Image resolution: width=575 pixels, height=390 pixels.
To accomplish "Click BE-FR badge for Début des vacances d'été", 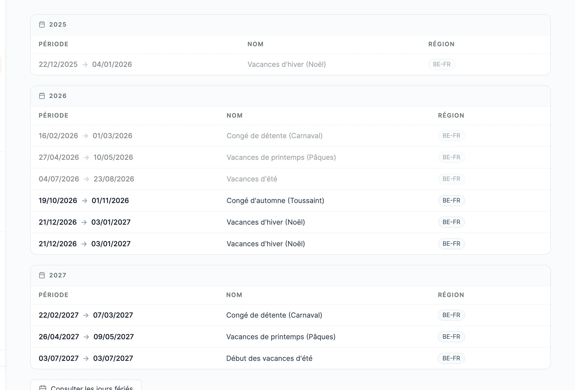I will 451,358.
